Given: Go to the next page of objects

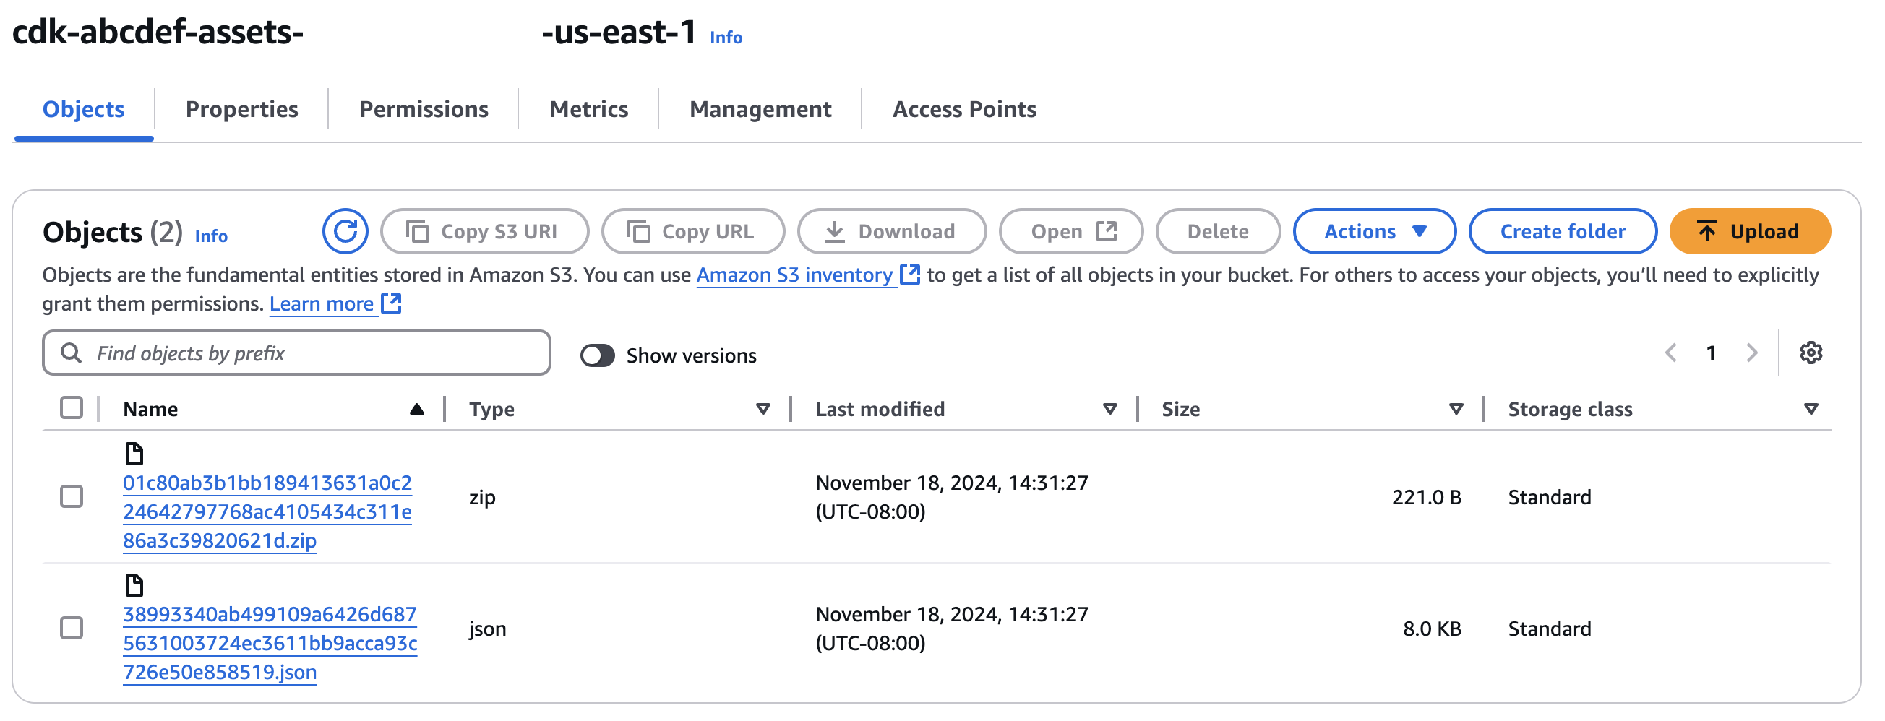Looking at the screenshot, I should pos(1752,353).
